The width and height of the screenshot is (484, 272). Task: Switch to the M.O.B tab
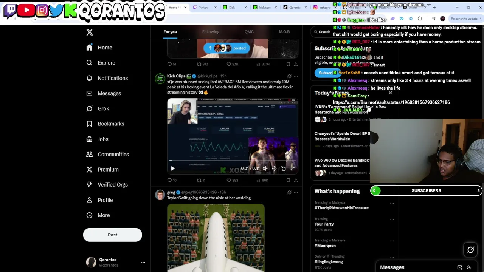pyautogui.click(x=284, y=32)
